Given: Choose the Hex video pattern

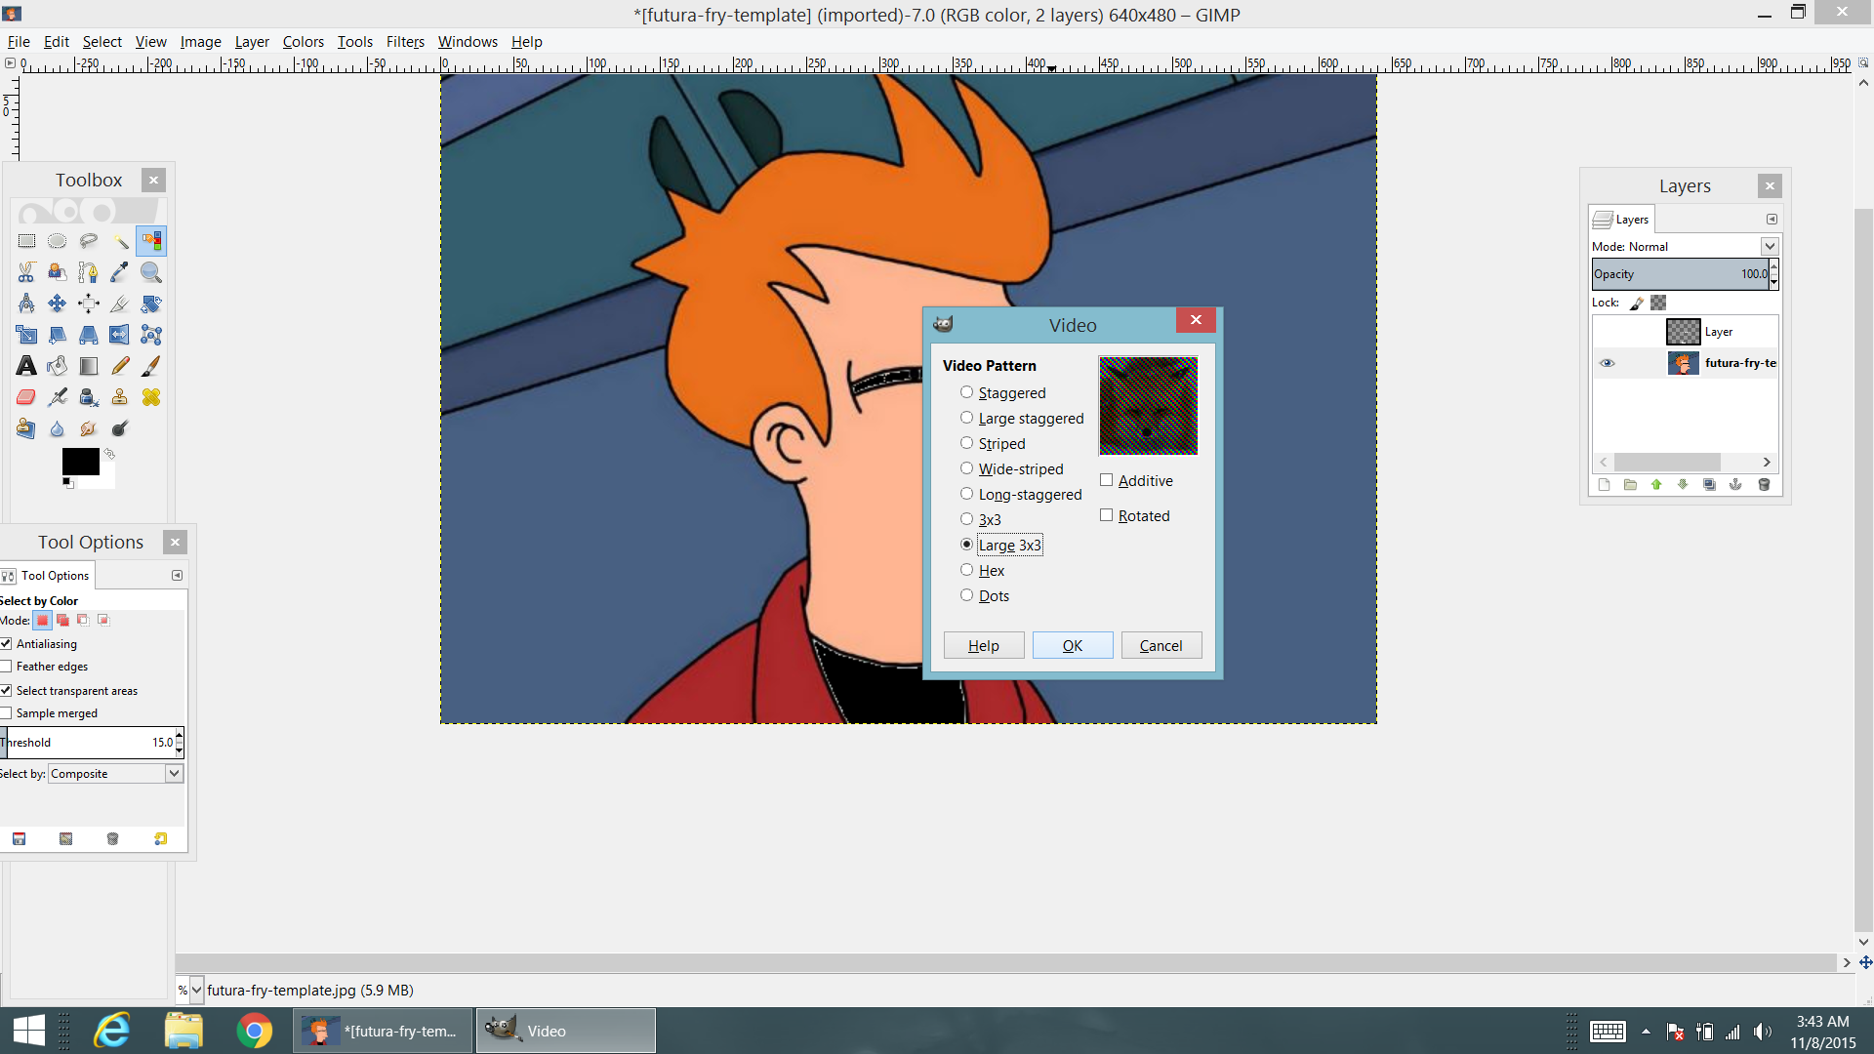Looking at the screenshot, I should click(983, 570).
